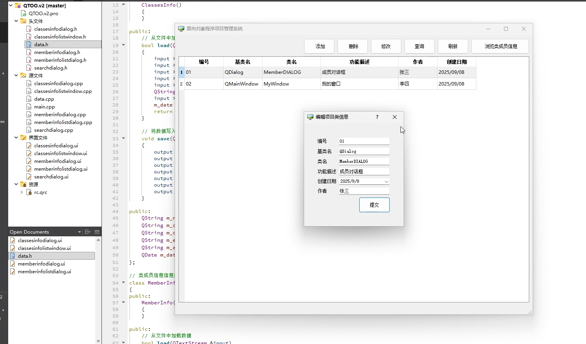Click the 功能描述 column header
Screen dimensions: 586x344
click(x=359, y=62)
